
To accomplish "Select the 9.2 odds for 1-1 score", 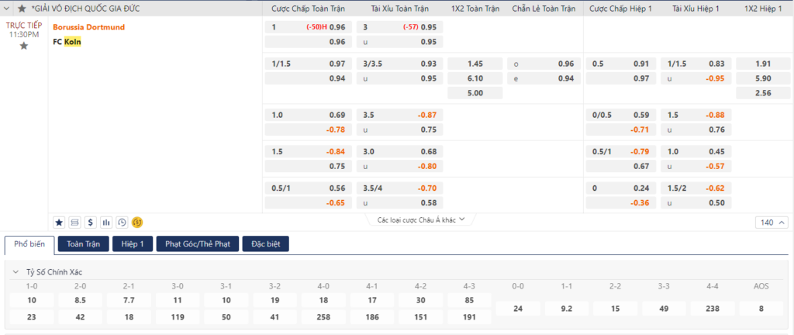I will click(x=567, y=308).
